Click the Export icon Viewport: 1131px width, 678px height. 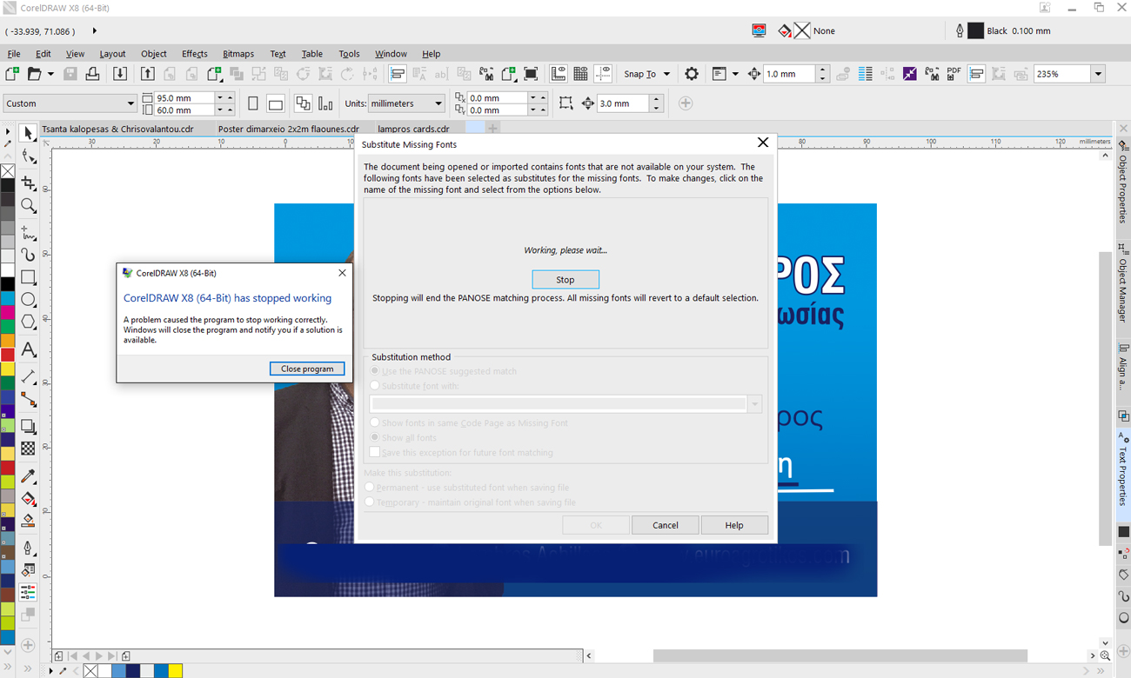[x=147, y=74]
